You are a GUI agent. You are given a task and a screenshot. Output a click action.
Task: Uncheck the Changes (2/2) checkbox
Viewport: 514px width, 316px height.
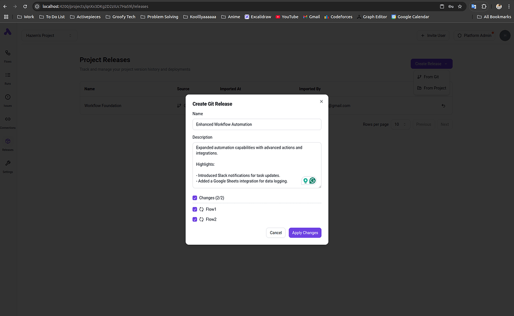tap(195, 197)
